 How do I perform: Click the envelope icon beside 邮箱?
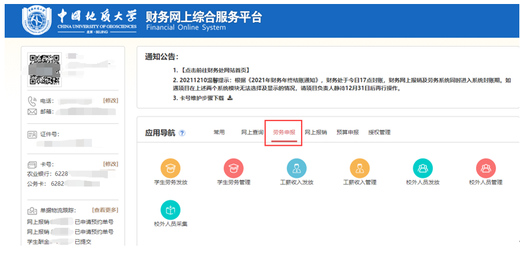(32, 112)
